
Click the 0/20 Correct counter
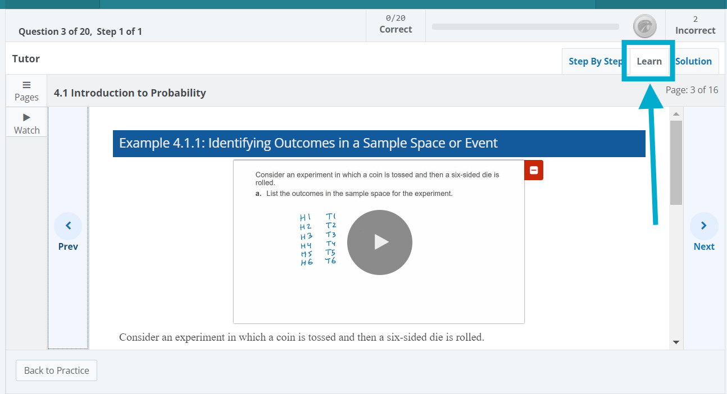(x=396, y=25)
